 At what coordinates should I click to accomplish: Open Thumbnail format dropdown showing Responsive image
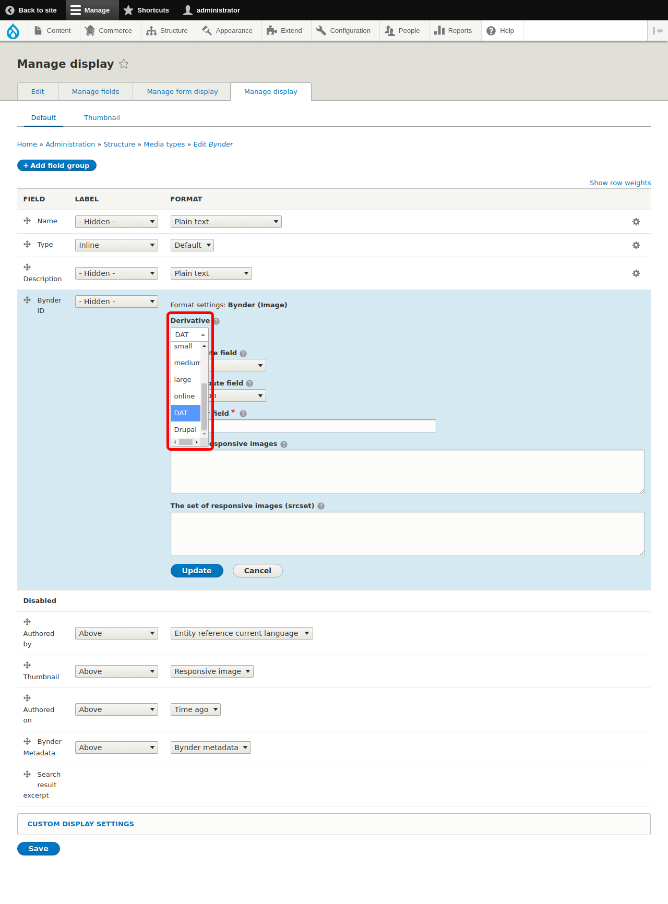click(x=212, y=671)
